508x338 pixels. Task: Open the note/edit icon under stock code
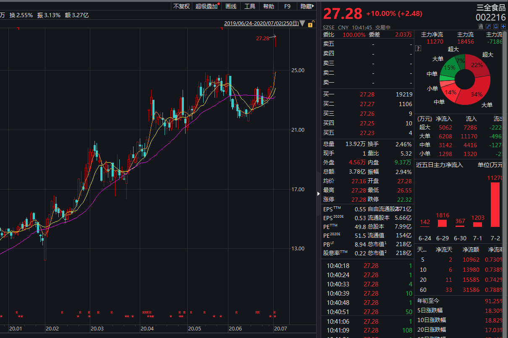click(488, 27)
